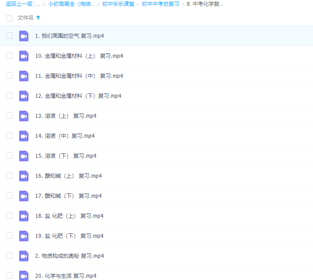
Task: Click video icon for 我们周围的空气 复习.mp4
Action: click(24, 36)
